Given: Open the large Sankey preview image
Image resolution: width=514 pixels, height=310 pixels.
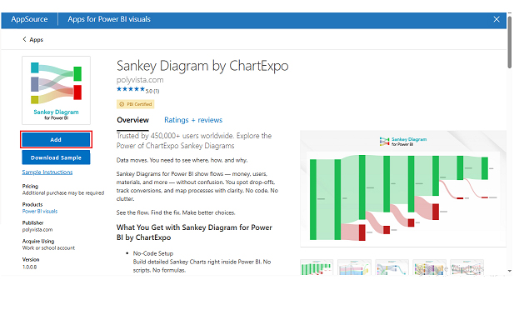Looking at the screenshot, I should (403, 188).
